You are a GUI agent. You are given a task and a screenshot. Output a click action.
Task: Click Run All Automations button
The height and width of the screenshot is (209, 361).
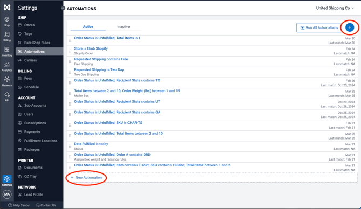click(x=319, y=27)
